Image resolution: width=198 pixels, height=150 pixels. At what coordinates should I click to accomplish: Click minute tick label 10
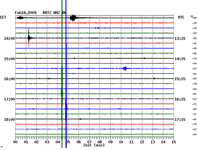121,142
